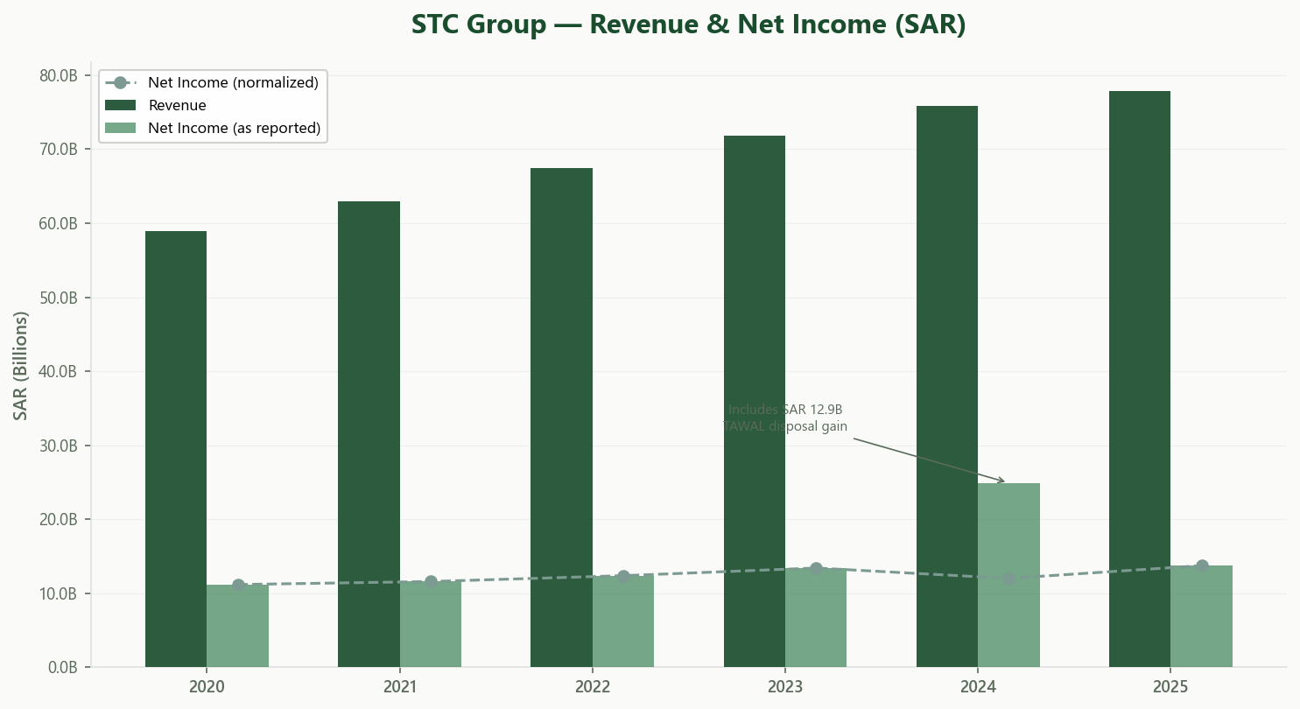The image size is (1300, 709).
Task: Click the 2020 Revenue bar
Action: [176, 449]
